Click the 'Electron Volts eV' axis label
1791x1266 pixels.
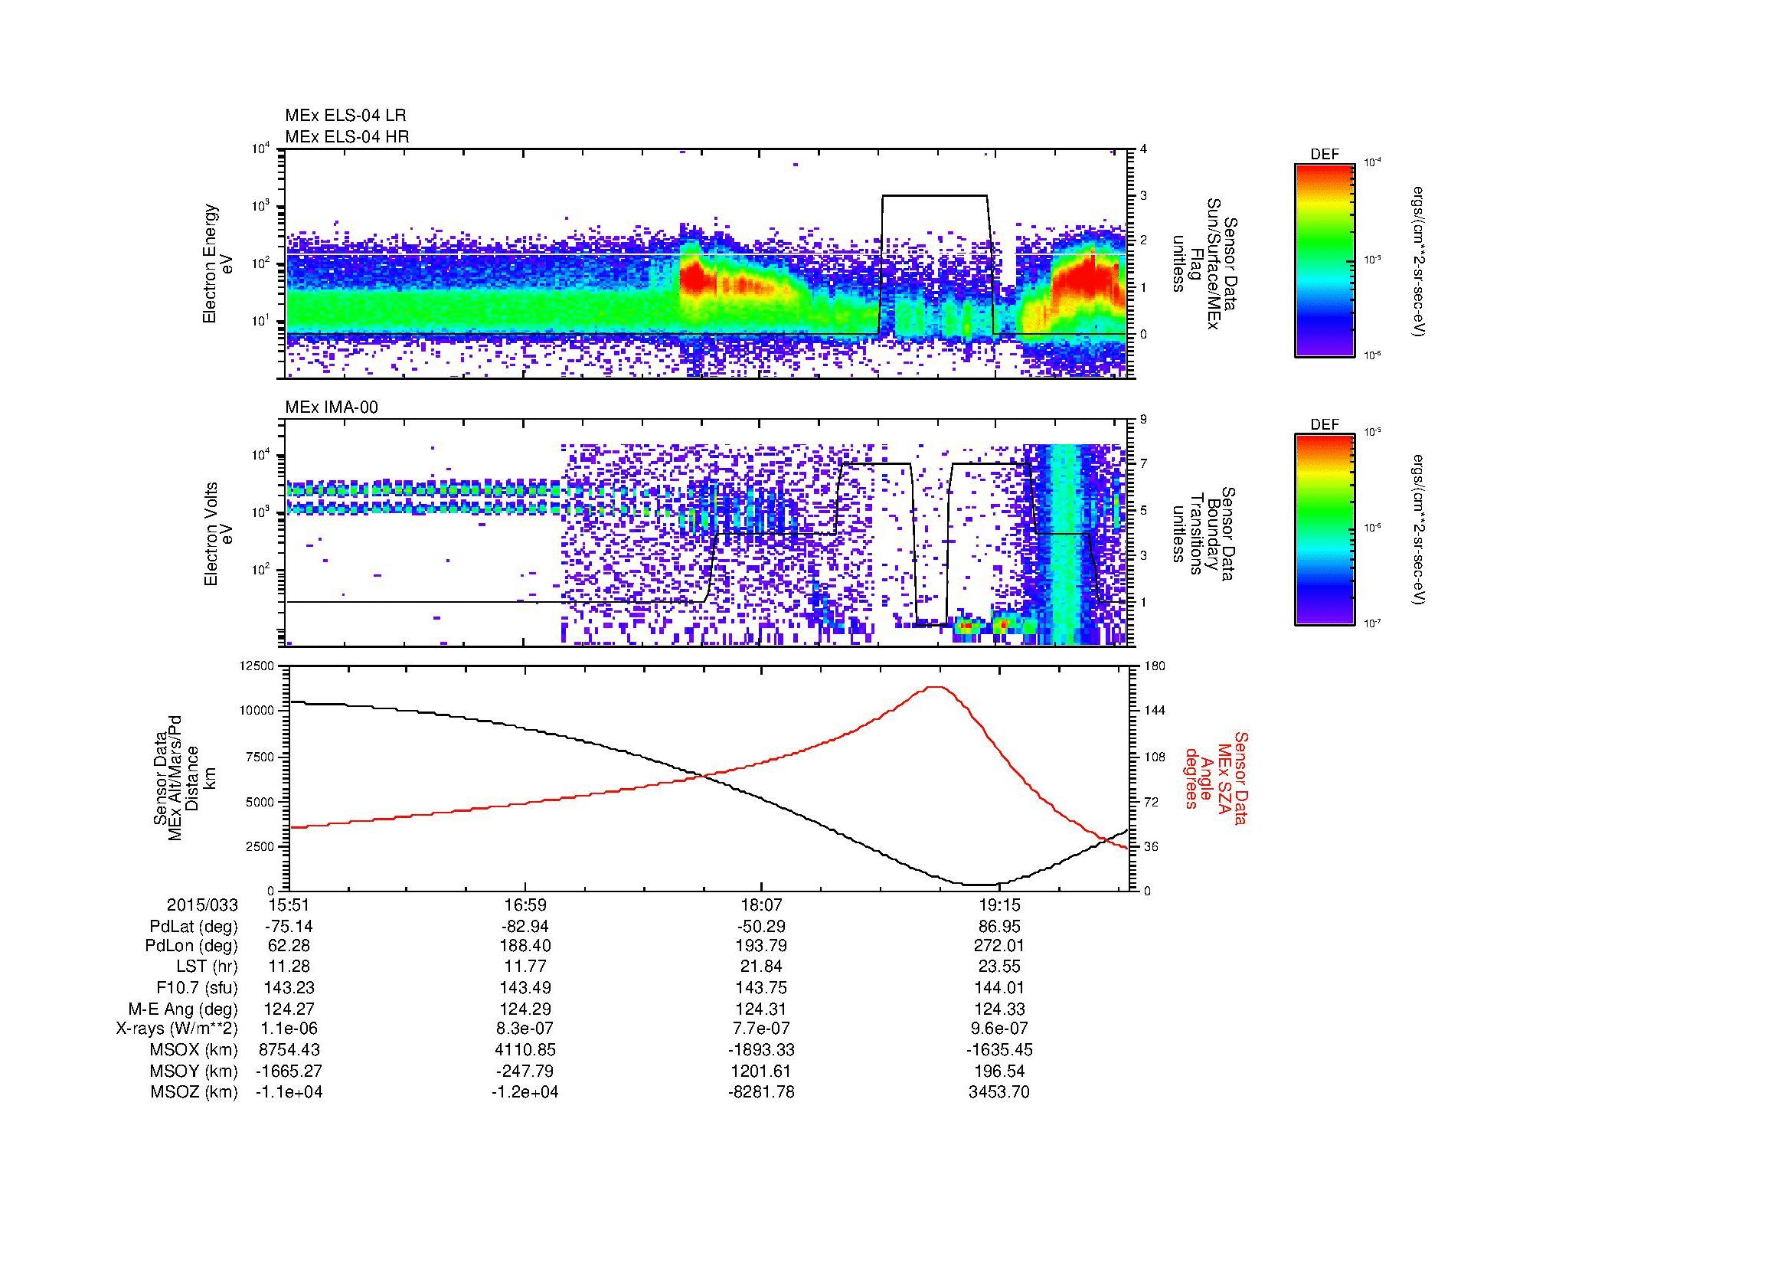click(219, 534)
